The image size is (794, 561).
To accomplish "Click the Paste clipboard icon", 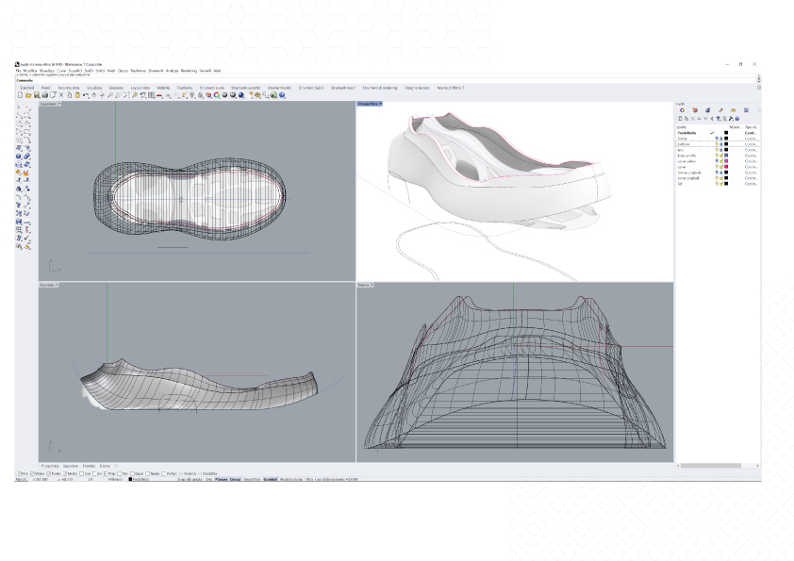I will (x=77, y=95).
